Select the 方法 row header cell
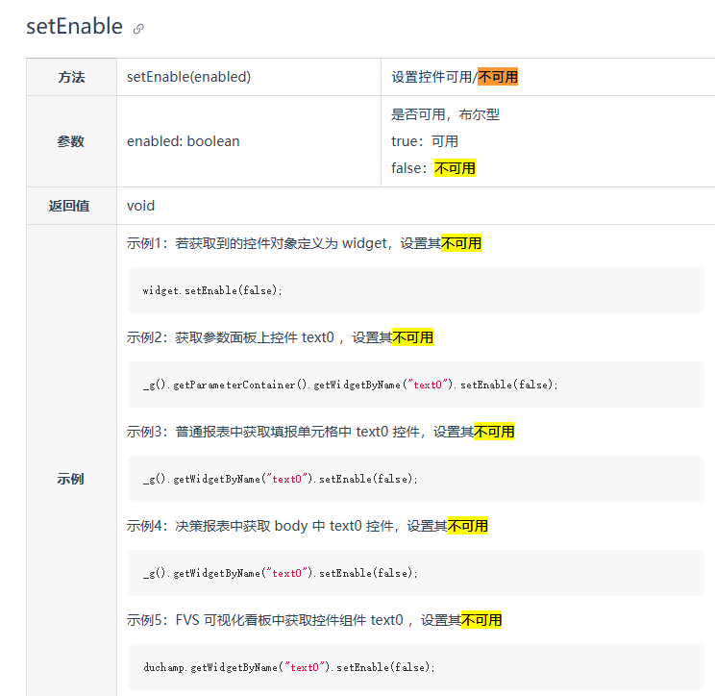Image resolution: width=715 pixels, height=696 pixels. pyautogui.click(x=71, y=77)
